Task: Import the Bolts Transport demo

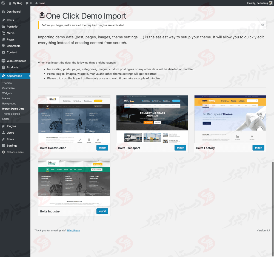Action: [x=180, y=148]
